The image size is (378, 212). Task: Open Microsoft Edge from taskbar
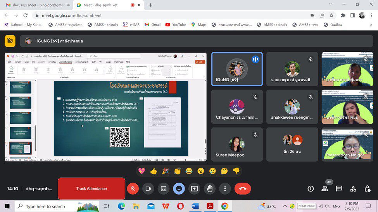coord(121,206)
